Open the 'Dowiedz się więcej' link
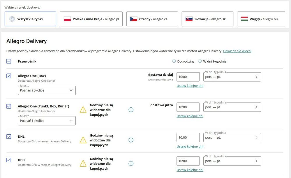 pos(237,51)
